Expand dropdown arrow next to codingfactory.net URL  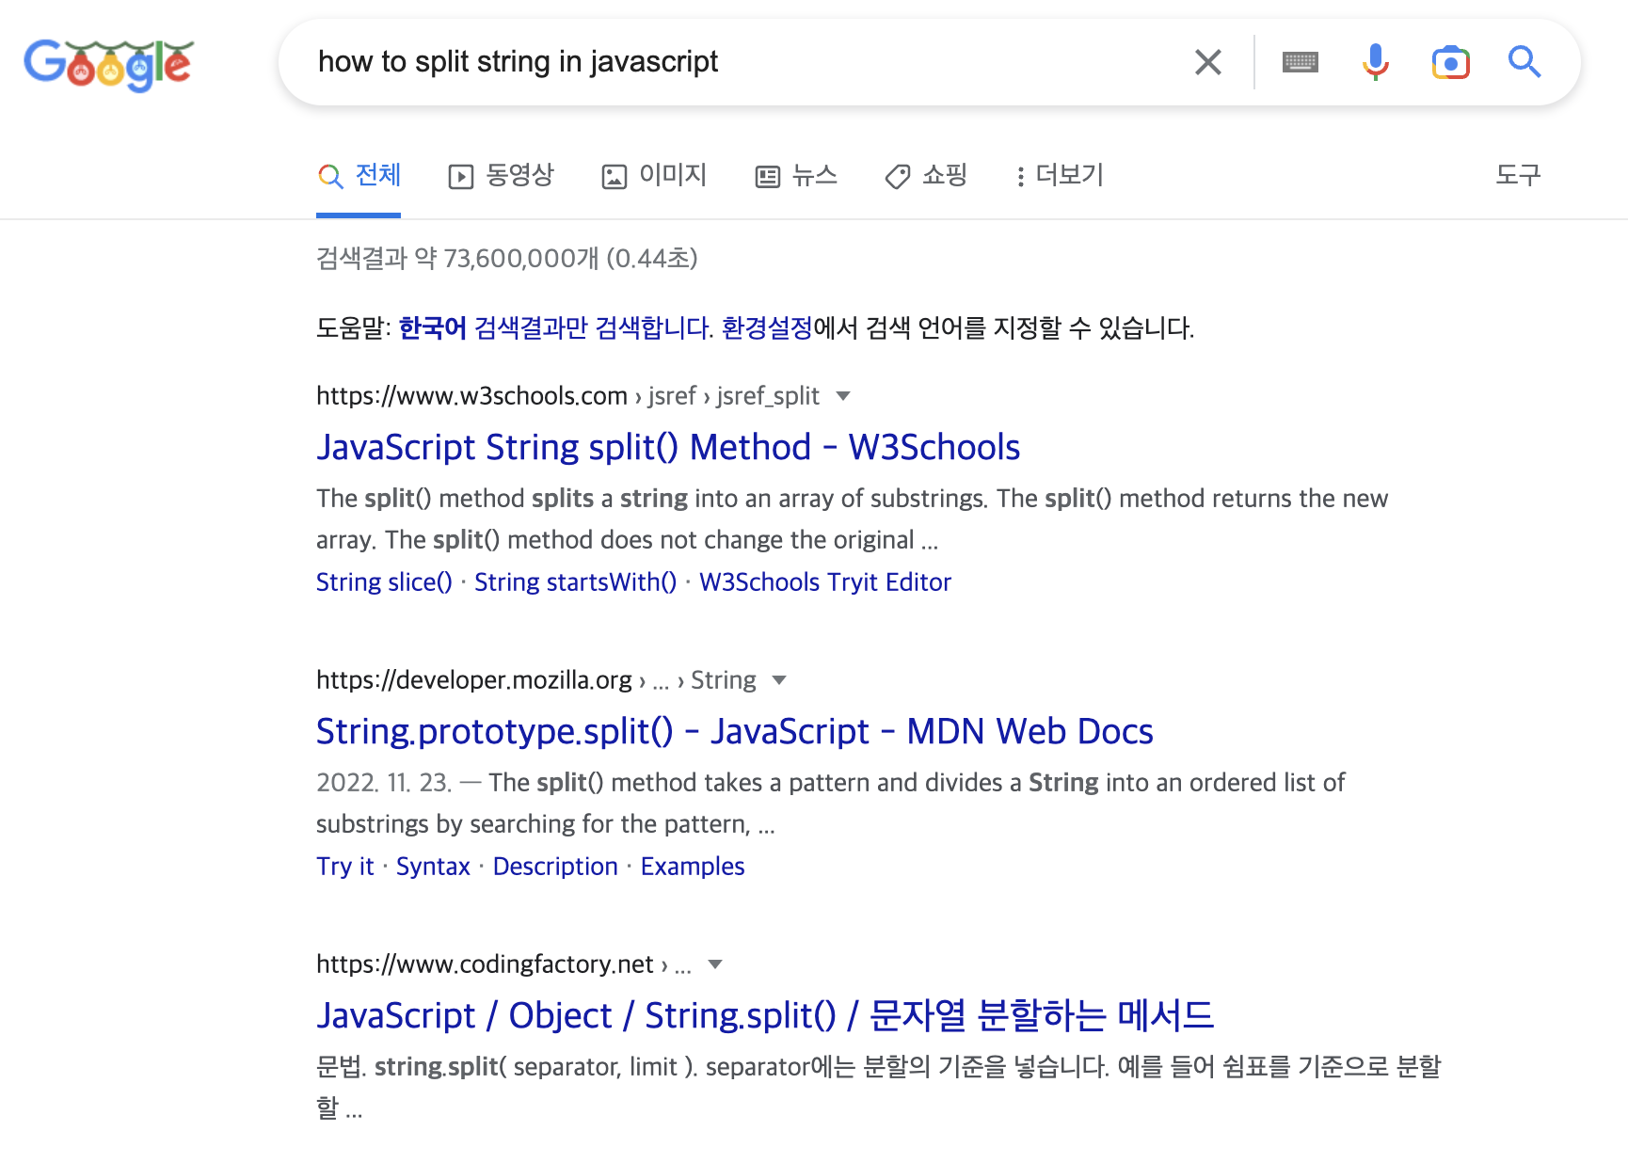tap(715, 964)
